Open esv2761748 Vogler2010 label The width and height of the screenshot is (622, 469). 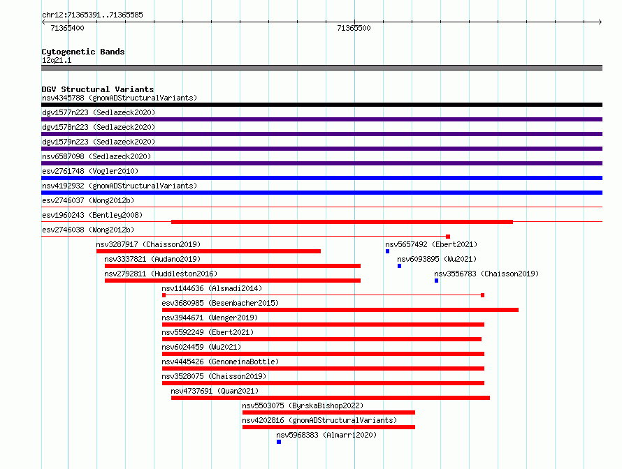click(x=90, y=171)
